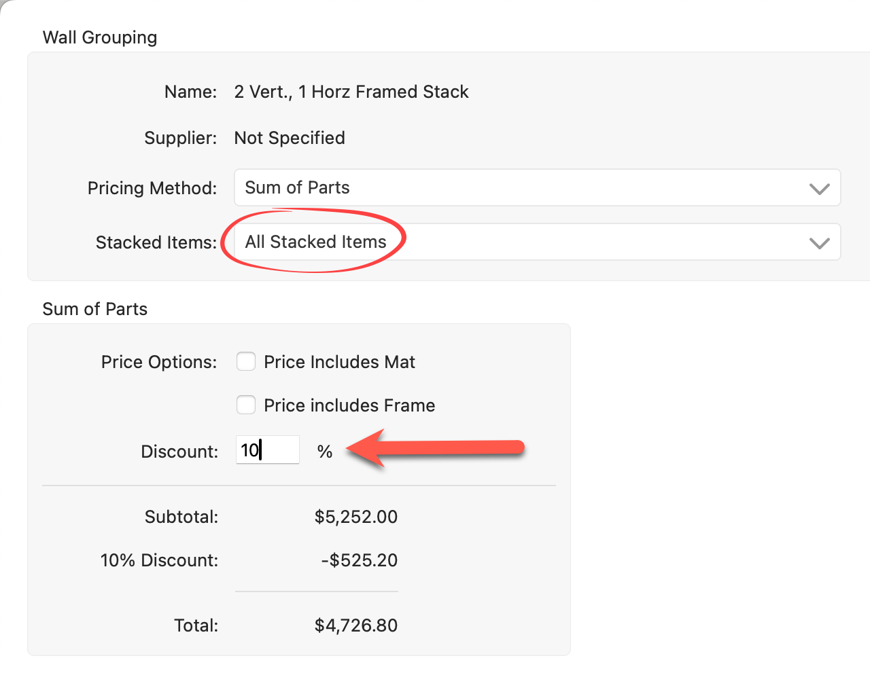
Task: Open the Pricing Method dropdown showing Sum of Parts
Action: pos(537,187)
